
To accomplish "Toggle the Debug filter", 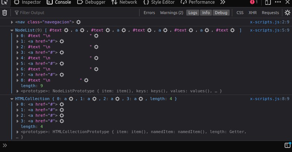I will point(221,13).
